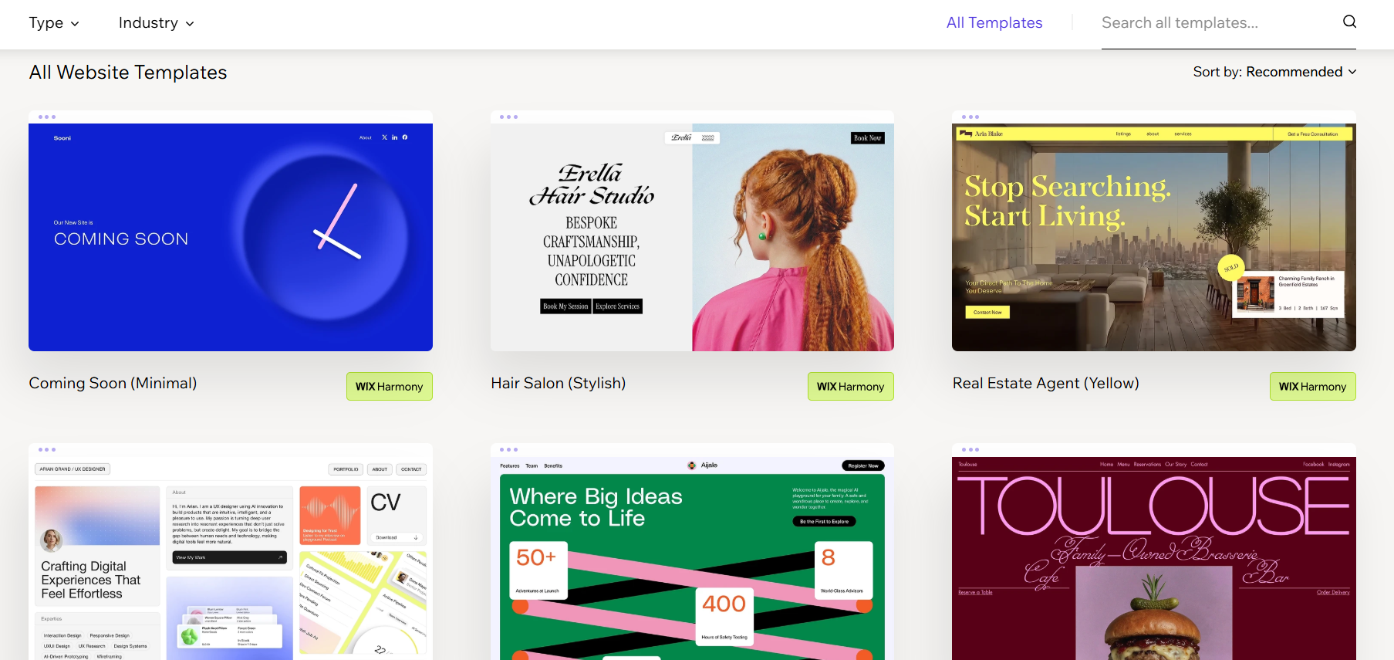Click Wix Harmony badge for Coming Soon template
1394x660 pixels.
coord(390,387)
